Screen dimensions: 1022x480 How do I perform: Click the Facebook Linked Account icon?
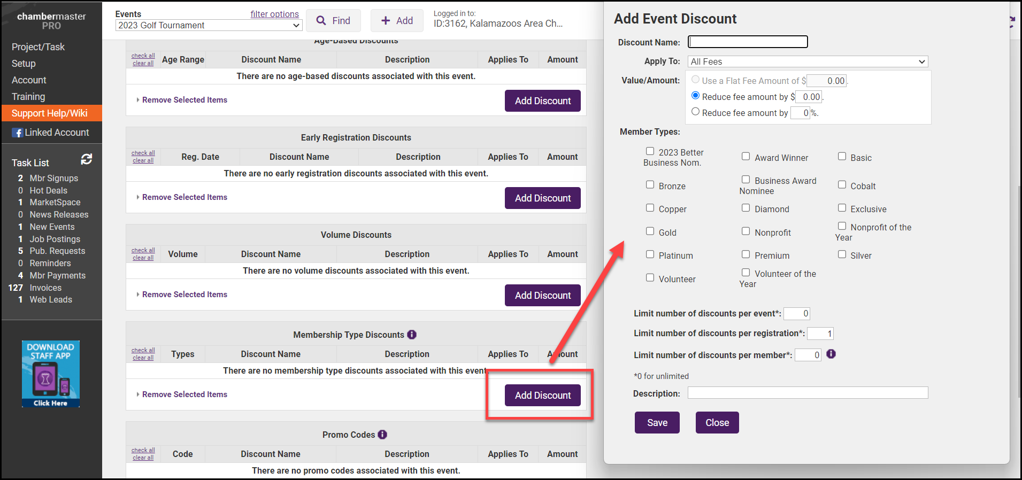click(18, 133)
